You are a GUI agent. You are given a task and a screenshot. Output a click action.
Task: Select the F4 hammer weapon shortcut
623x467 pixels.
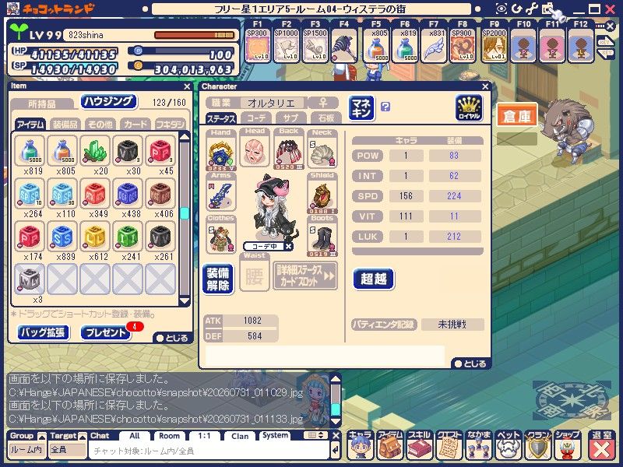(x=343, y=45)
